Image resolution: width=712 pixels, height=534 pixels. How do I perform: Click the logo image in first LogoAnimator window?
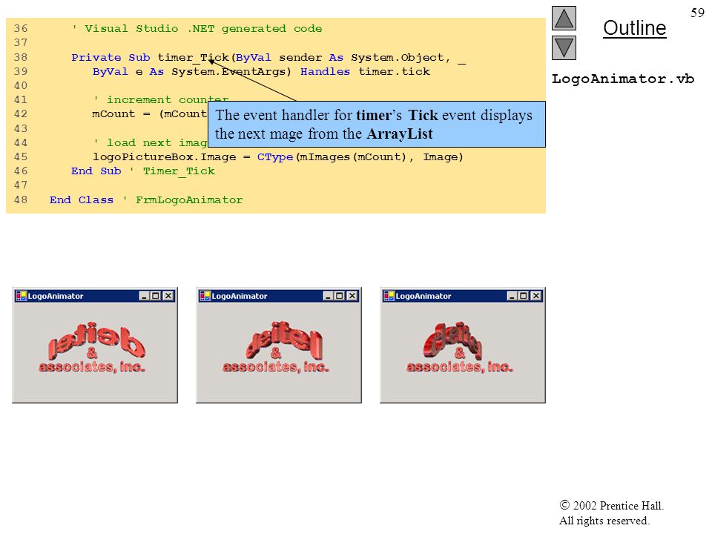coord(93,348)
